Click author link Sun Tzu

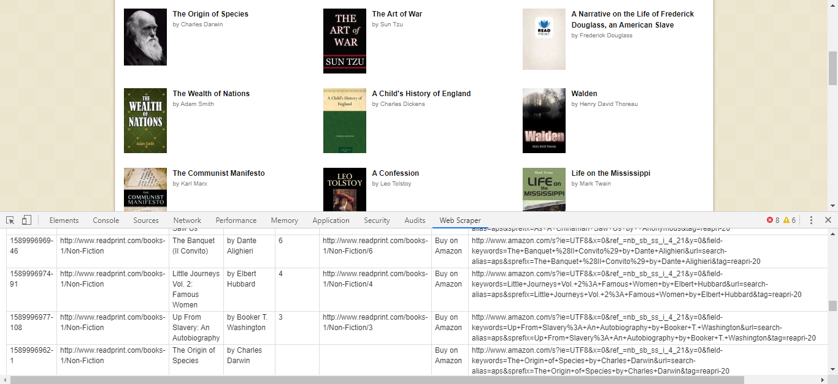coord(391,24)
